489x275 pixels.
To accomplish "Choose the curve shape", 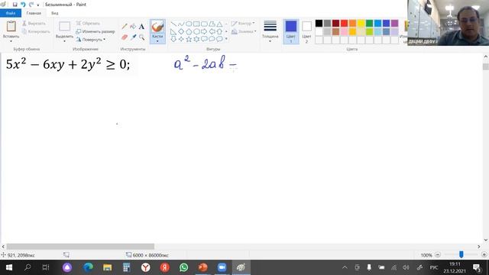I will pos(181,24).
